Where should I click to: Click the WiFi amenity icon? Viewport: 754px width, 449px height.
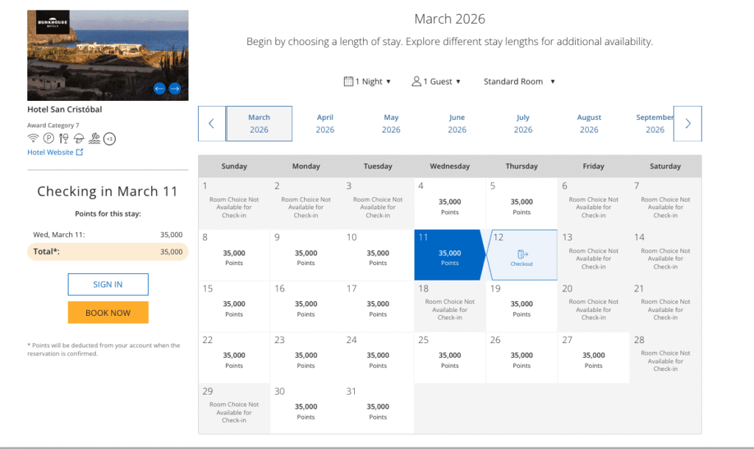(x=33, y=138)
